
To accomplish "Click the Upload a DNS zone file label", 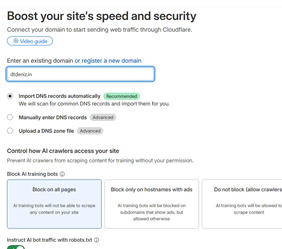I will point(46,131).
